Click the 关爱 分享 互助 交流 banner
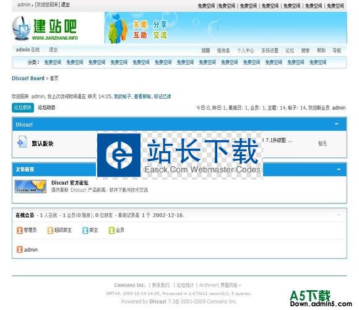Screen dimensions: 359x310 [226, 28]
